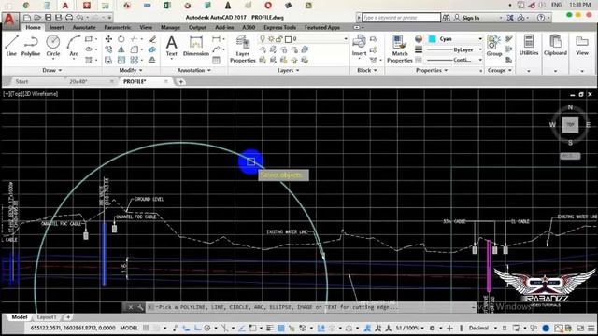
Task: Switch to the View ribbon tab
Action: [146, 27]
